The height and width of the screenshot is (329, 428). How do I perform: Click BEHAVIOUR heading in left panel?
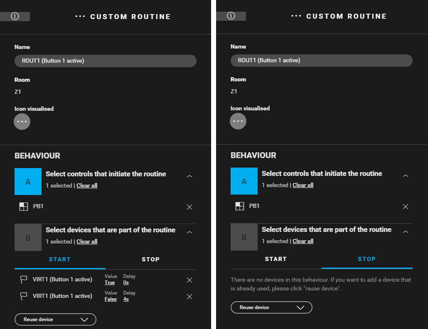point(37,156)
